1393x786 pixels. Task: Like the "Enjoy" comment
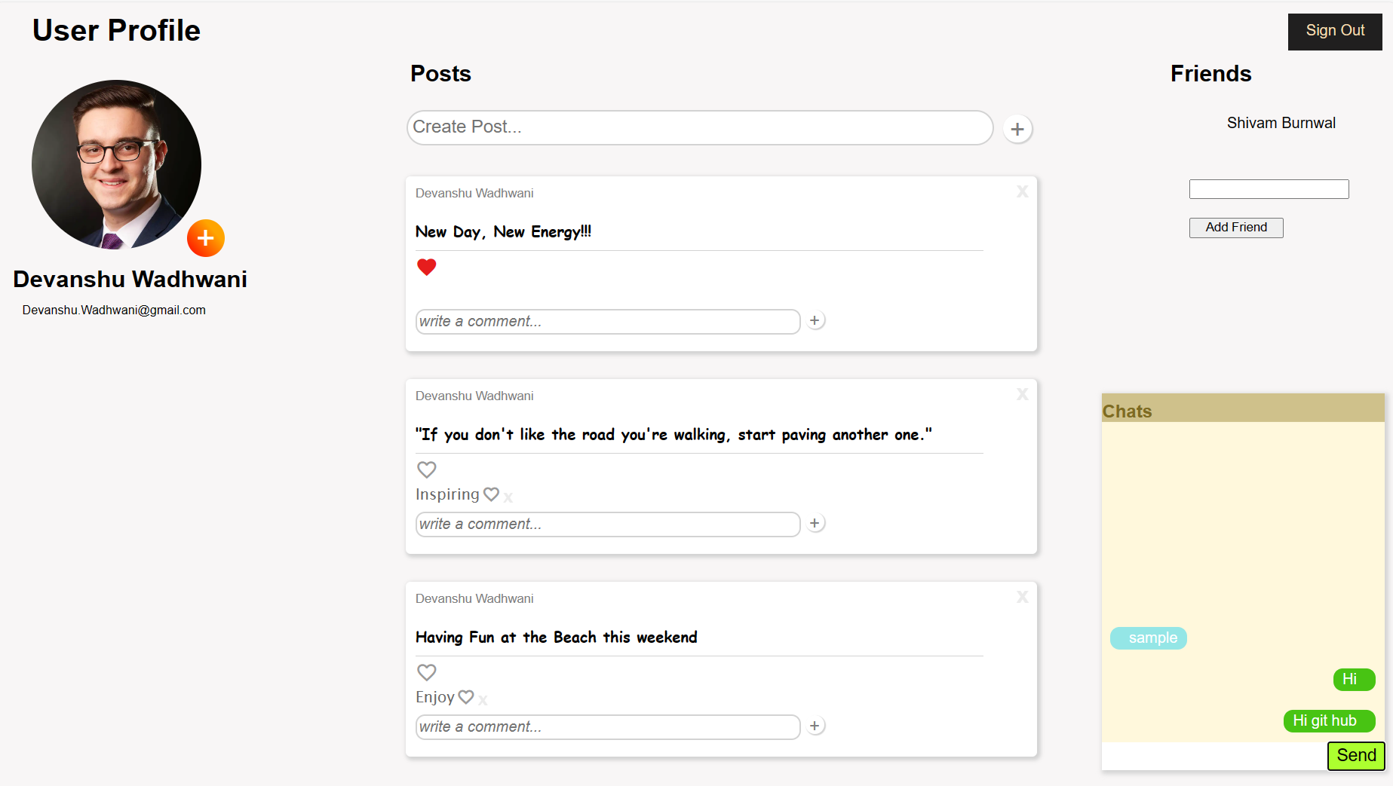(x=466, y=697)
